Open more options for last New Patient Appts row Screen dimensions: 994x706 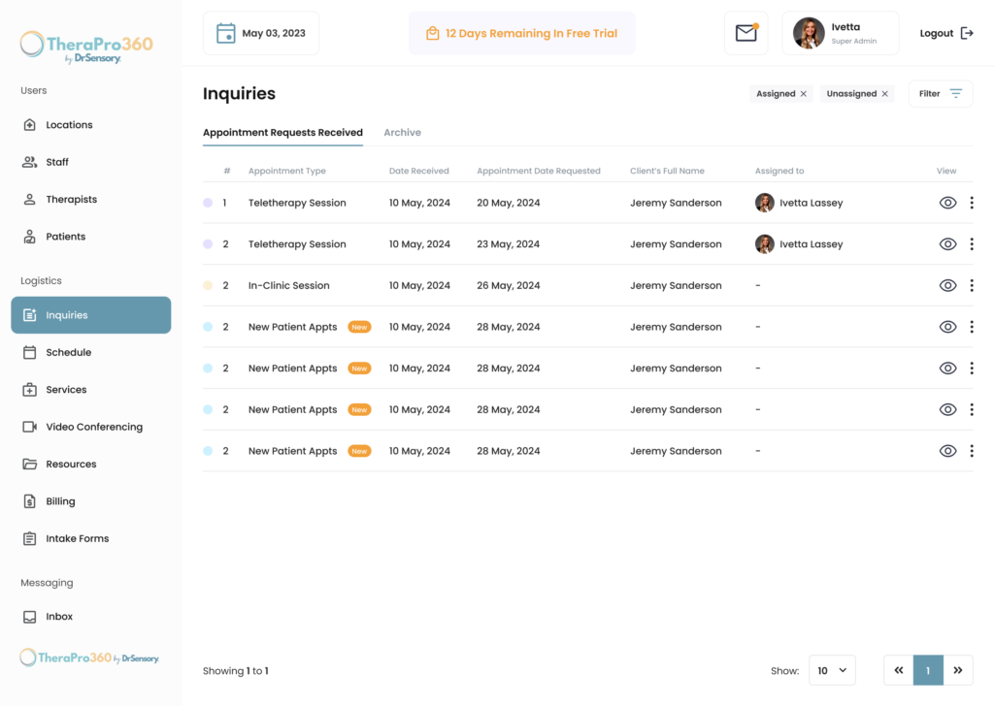[x=972, y=451]
